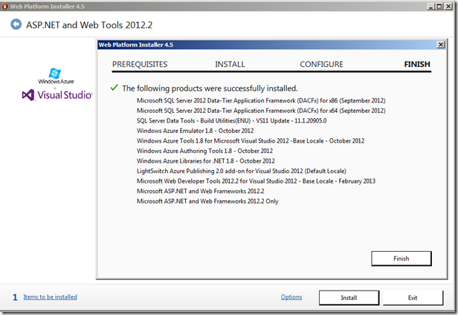458x315 pixels.
Task: Minimize the main Web Platform Installer window
Action: (430, 6)
